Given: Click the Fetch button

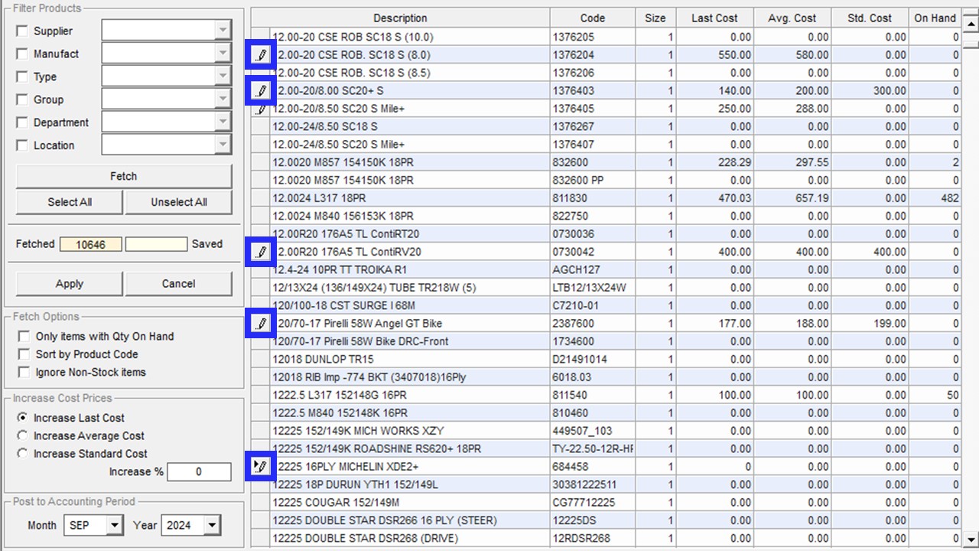Looking at the screenshot, I should click(x=124, y=176).
